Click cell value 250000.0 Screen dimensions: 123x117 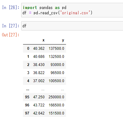click(56, 97)
